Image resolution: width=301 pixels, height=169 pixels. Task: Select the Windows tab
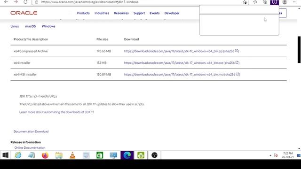pyautogui.click(x=48, y=26)
